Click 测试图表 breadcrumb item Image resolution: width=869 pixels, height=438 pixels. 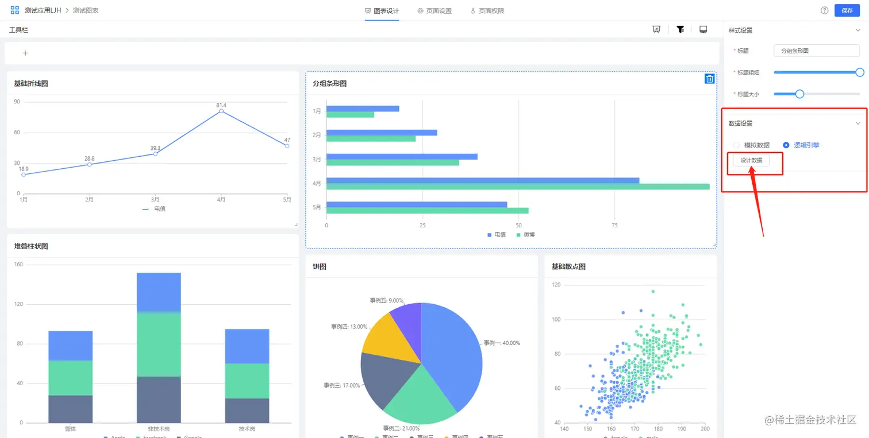click(x=86, y=10)
